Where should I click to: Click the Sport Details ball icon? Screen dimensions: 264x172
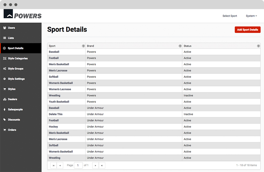point(4,48)
